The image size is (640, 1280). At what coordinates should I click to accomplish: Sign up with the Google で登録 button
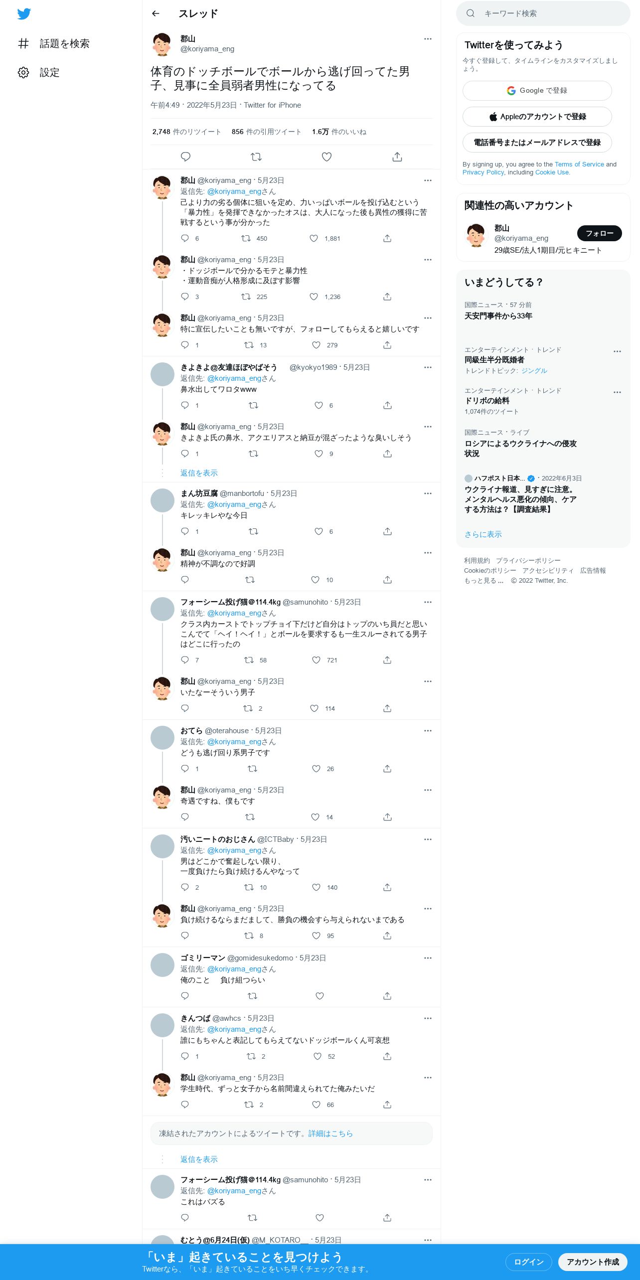(x=537, y=91)
